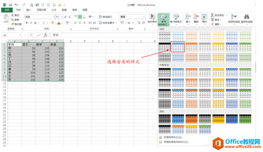Sort ascending using quick access A-Z icon
Viewport: 263px width, 152px height.
(48, 5)
